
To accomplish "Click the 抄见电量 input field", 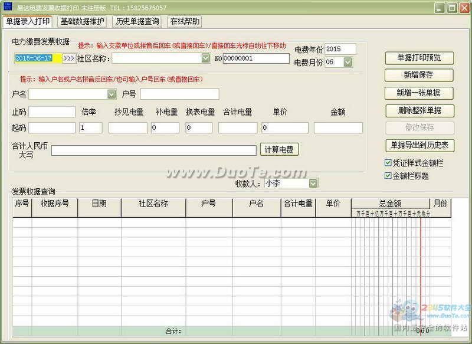I will pos(127,127).
